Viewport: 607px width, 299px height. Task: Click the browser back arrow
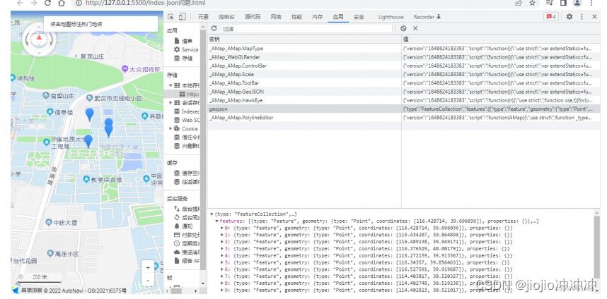point(21,3)
